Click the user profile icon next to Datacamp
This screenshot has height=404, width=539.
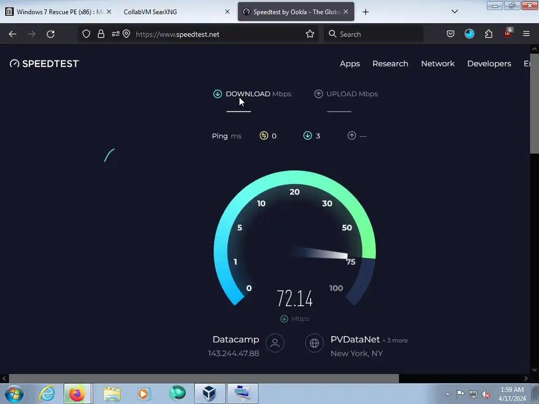tap(275, 343)
